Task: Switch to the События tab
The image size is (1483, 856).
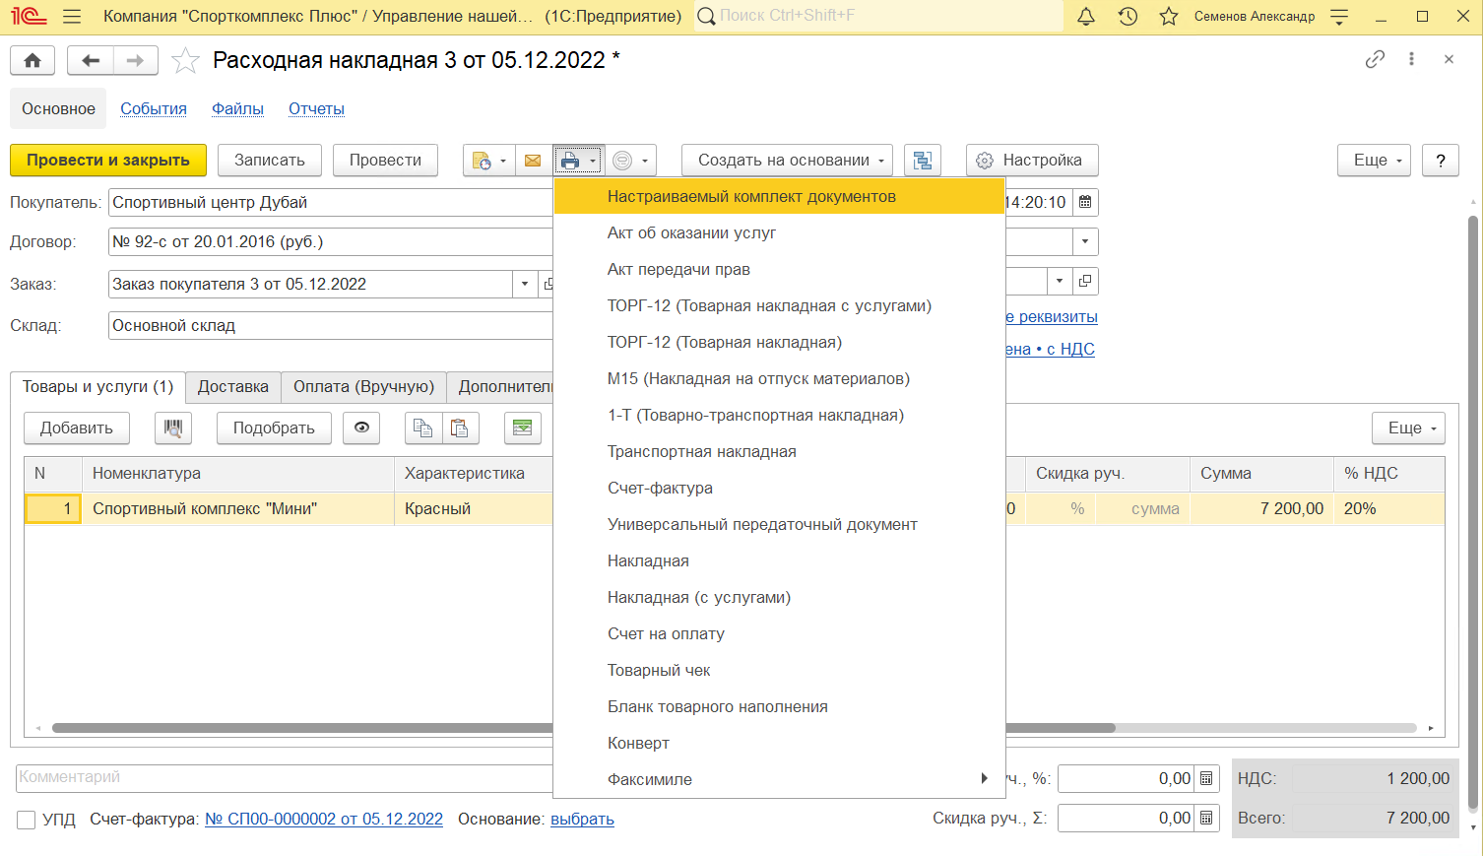Action: [154, 109]
